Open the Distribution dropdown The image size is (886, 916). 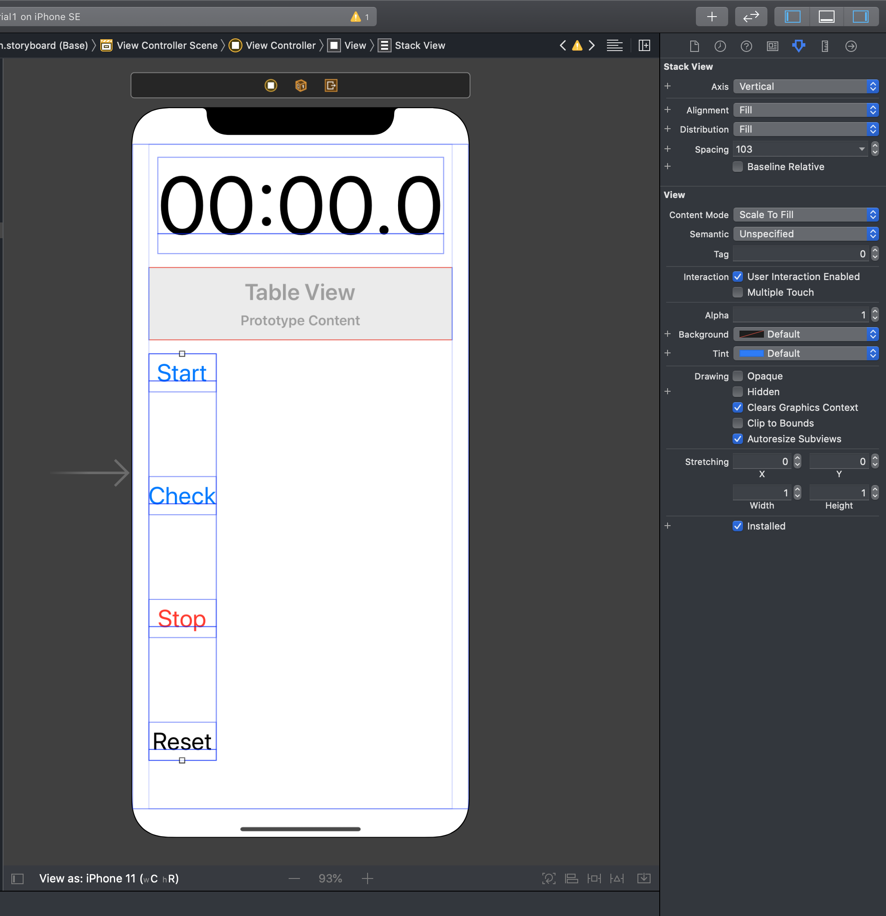coord(805,130)
